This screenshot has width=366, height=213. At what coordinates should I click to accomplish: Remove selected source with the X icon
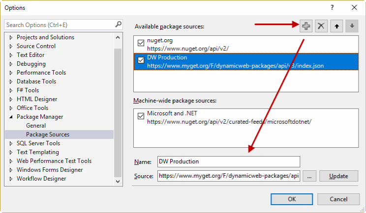[321, 27]
